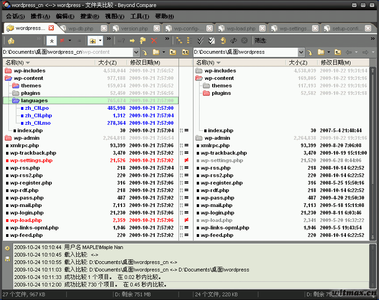This screenshot has width=379, height=300.
Task: Click the save log disk icon
Action: 7,259
